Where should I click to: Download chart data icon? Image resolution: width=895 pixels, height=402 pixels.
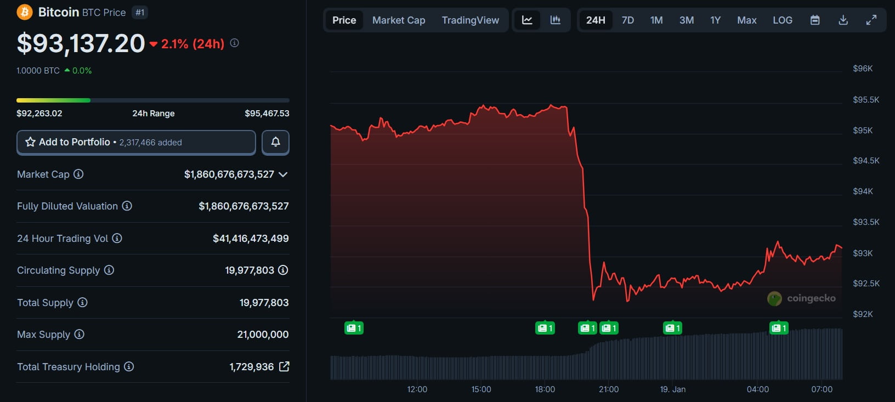[843, 20]
